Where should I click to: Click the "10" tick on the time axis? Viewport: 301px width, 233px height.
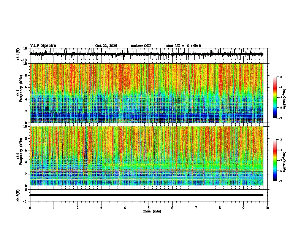pos(267,208)
